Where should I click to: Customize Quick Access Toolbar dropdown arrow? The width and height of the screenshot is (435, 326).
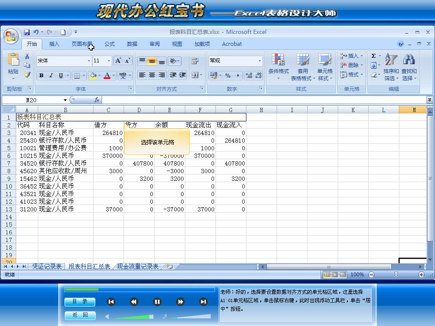[x=76, y=32]
